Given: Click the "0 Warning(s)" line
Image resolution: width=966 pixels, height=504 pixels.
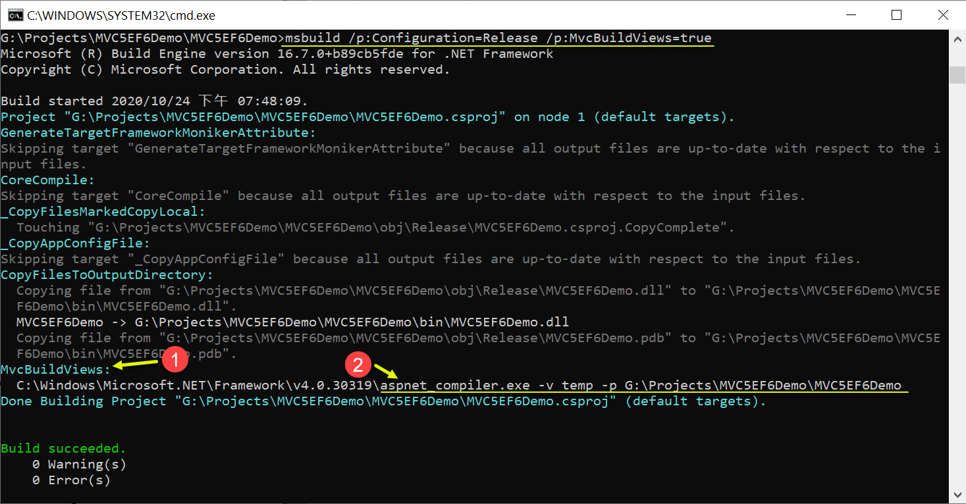Looking at the screenshot, I should 80,465.
